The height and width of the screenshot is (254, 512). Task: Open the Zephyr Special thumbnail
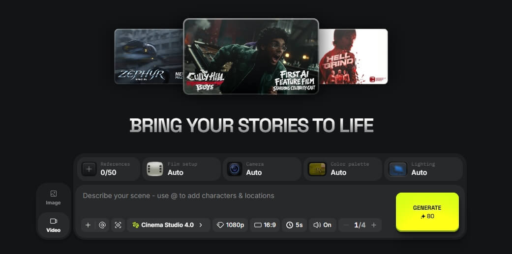click(x=149, y=56)
